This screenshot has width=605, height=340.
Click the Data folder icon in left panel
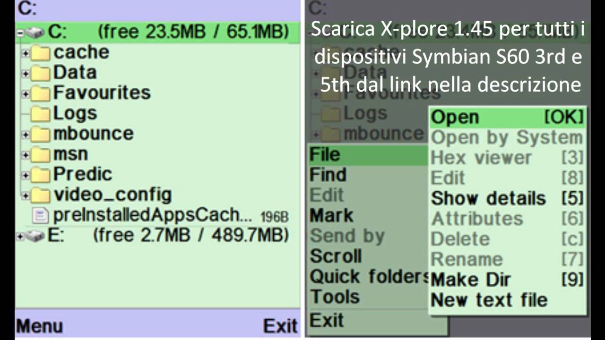click(41, 73)
